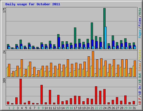Click day label 16 on the x-axis
This screenshot has width=143, height=111.
[71, 108]
